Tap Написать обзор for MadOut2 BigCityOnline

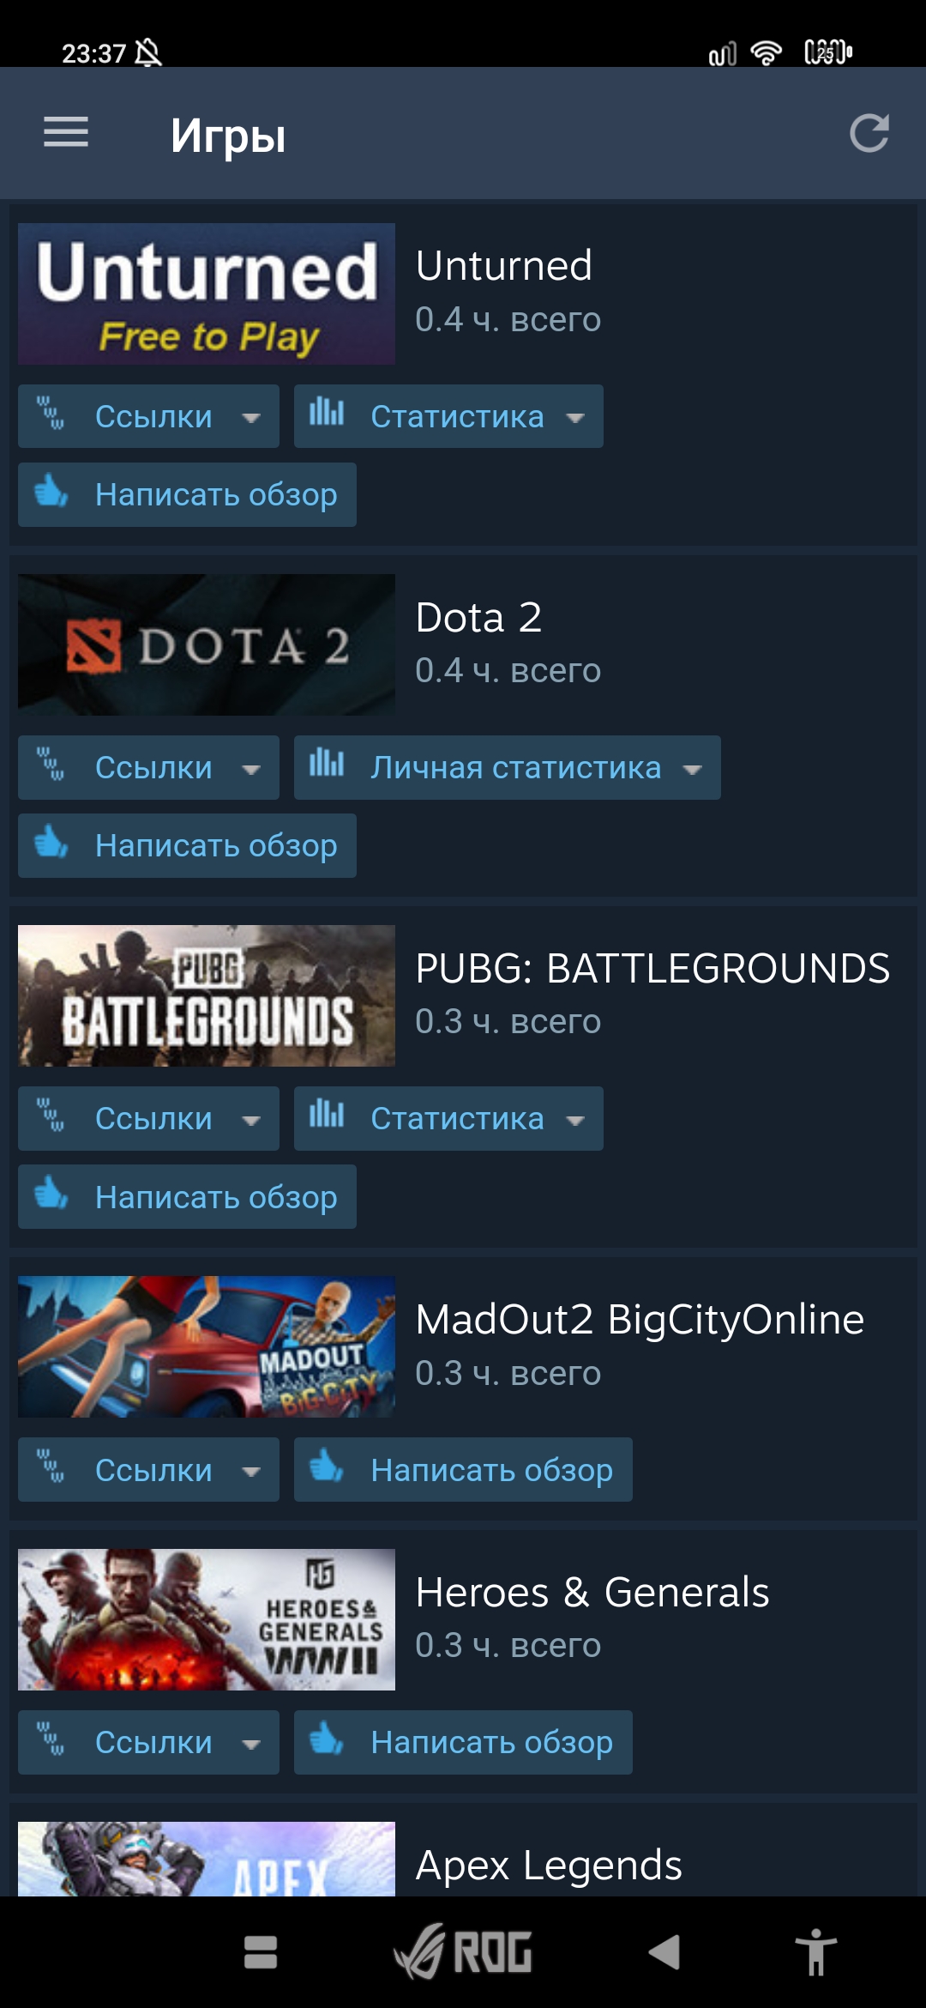463,1469
